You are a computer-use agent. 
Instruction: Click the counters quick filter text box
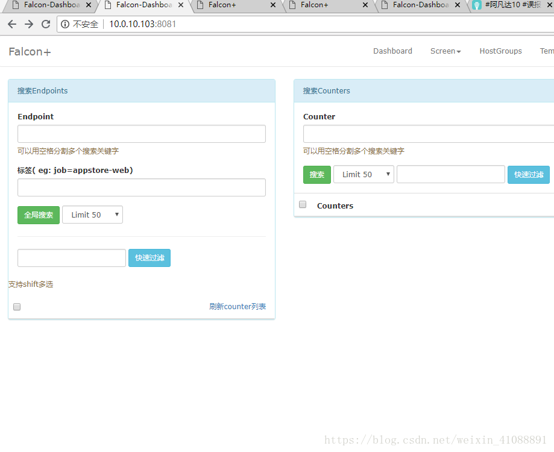(451, 174)
